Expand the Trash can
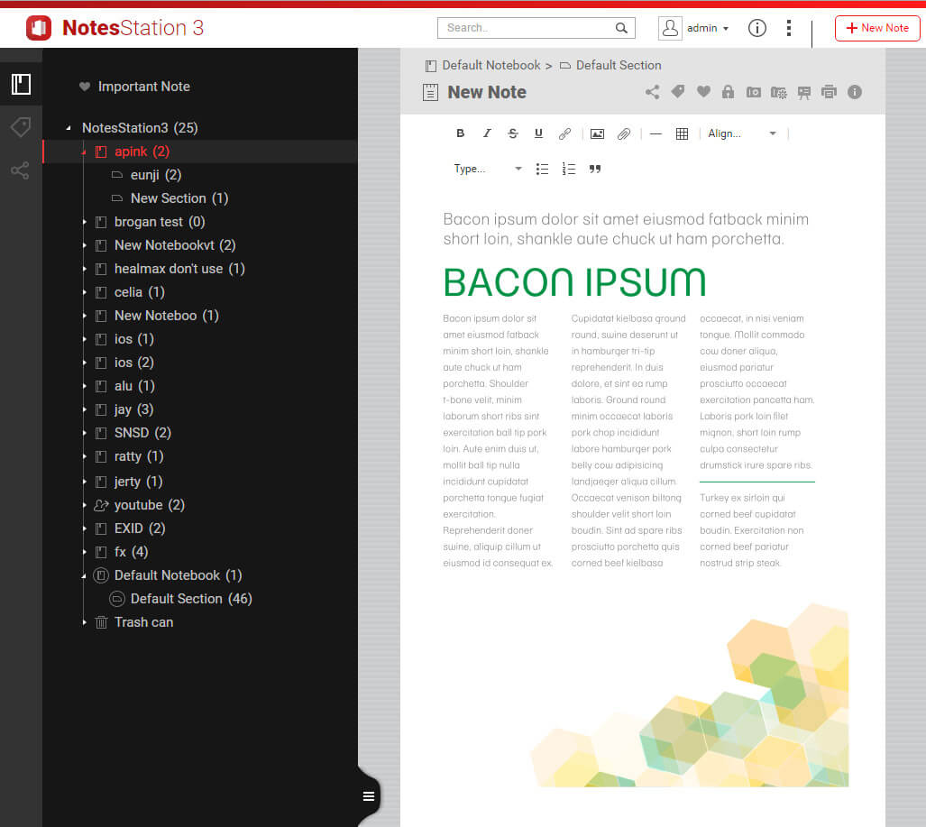This screenshot has height=827, width=926. tap(85, 622)
